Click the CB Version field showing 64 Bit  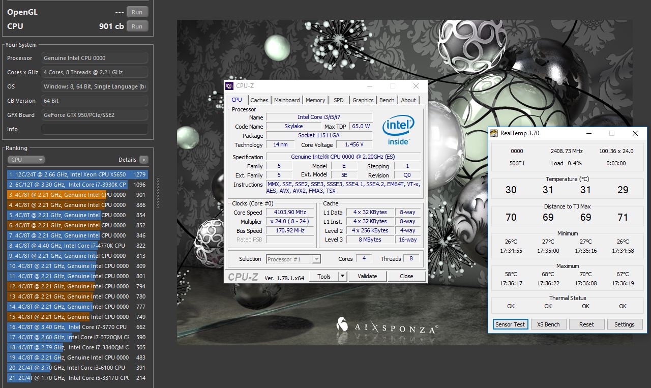pyautogui.click(x=95, y=101)
